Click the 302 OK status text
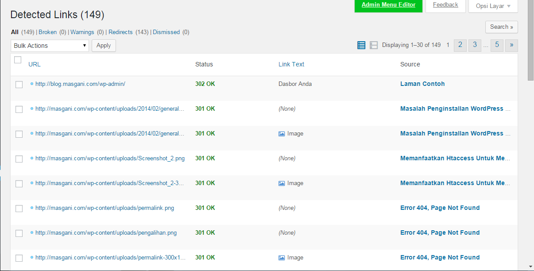This screenshot has height=271, width=534. click(205, 84)
